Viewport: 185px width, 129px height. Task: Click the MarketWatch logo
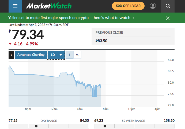coord(49,6)
